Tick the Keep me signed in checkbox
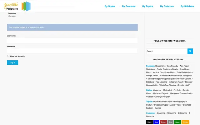The image size is (200, 125). coord(8,56)
